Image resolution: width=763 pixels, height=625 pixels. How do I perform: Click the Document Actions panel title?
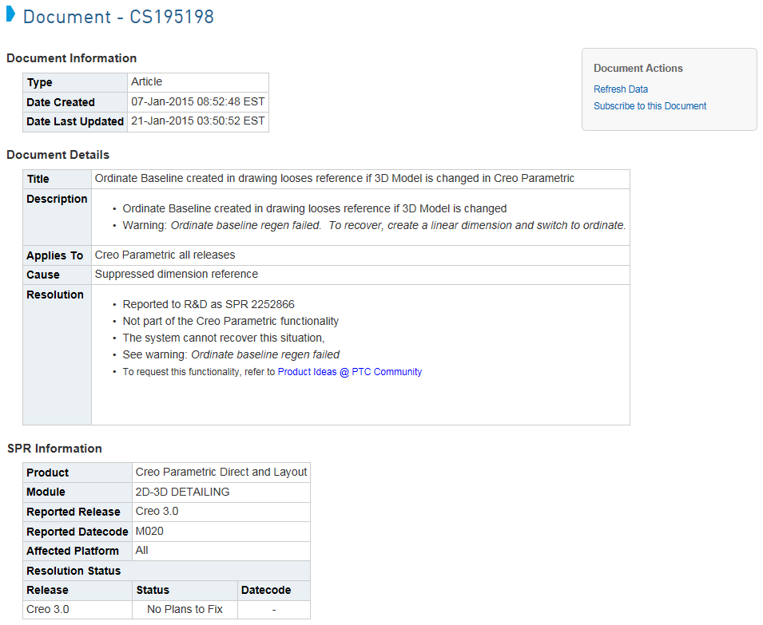638,69
